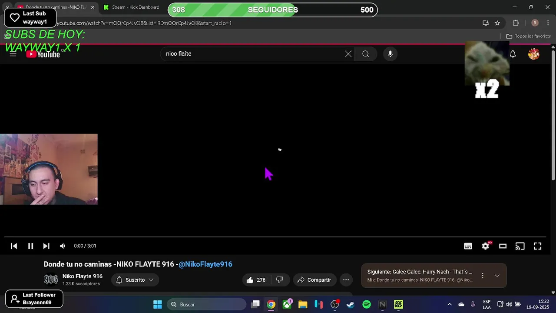Start a voice search with the microphone
556x313 pixels.
pos(390,54)
